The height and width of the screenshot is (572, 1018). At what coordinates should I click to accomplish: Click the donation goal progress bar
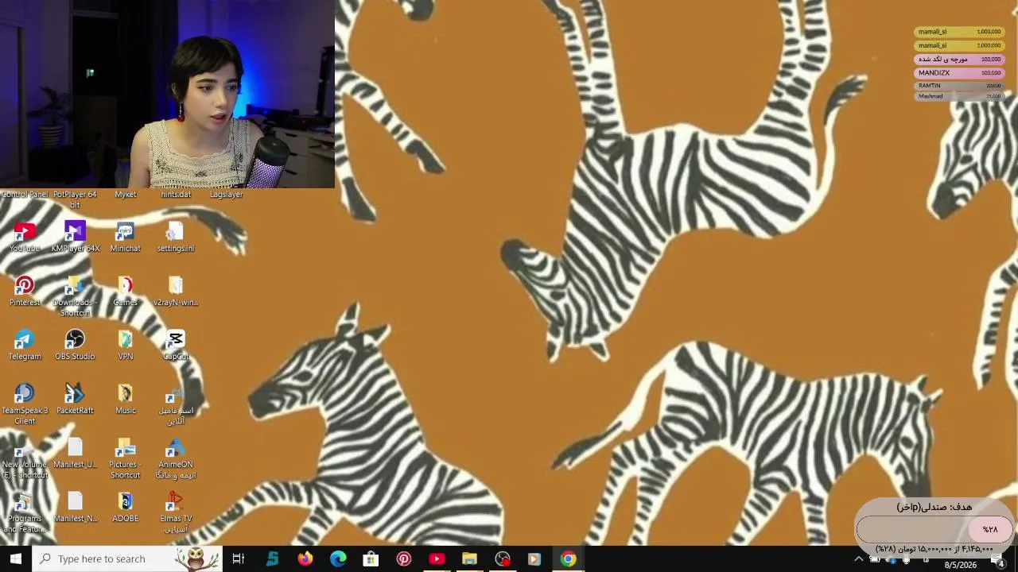(934, 529)
